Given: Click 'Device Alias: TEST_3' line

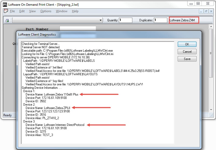Looking at the screenshot, I should [39, 135].
